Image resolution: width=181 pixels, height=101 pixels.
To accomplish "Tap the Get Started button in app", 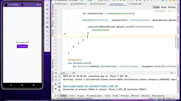I will (x=22, y=46).
